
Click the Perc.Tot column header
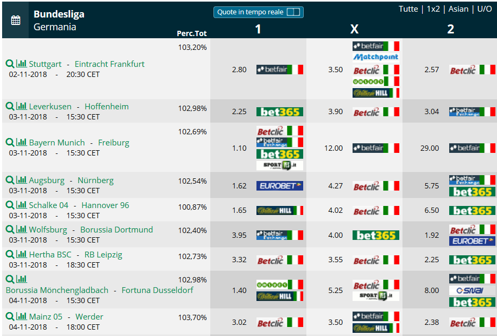click(x=192, y=33)
